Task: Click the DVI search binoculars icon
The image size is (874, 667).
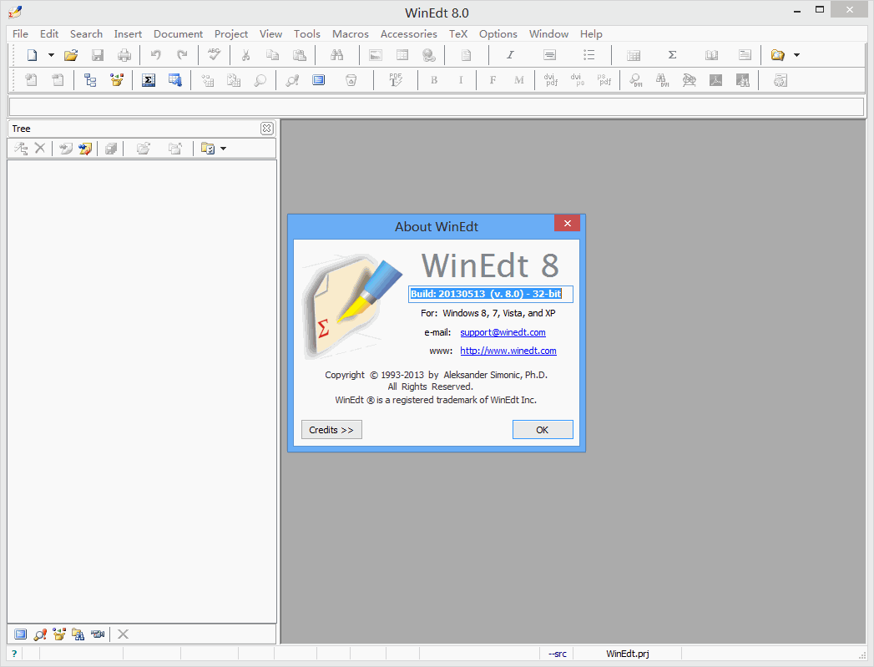Action: (662, 81)
